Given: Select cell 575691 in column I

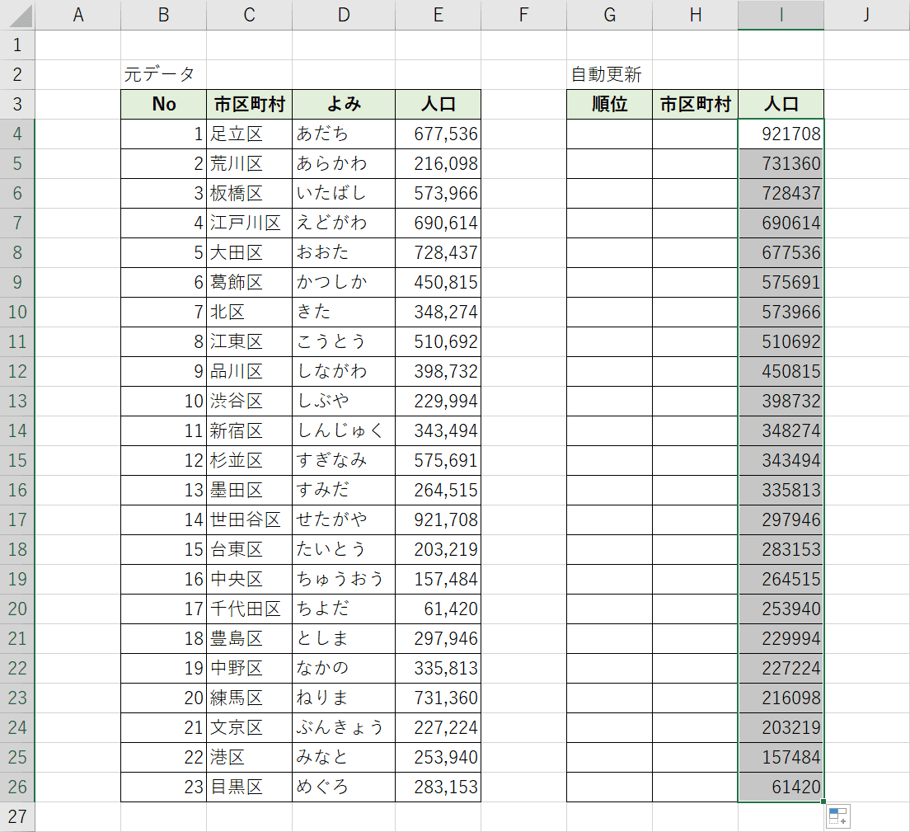Looking at the screenshot, I should click(781, 282).
